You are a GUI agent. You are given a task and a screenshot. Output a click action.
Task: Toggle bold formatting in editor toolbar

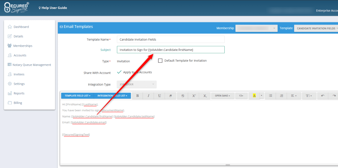click(138, 96)
